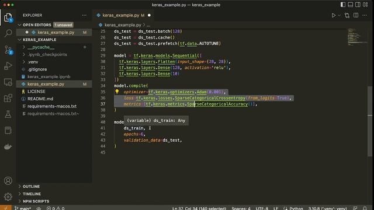Image resolution: width=374 pixels, height=210 pixels.
Task: Open Customize Layout icon in title bar
Action: click(x=365, y=5)
